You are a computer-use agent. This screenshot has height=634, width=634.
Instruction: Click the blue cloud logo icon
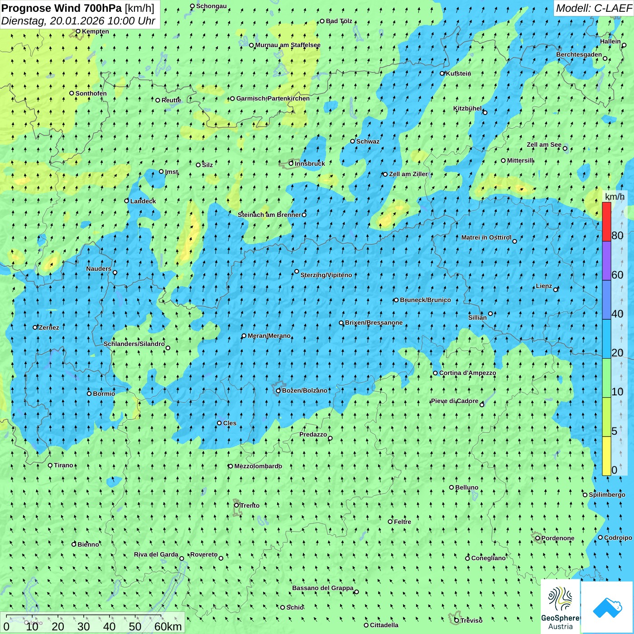[x=607, y=607]
